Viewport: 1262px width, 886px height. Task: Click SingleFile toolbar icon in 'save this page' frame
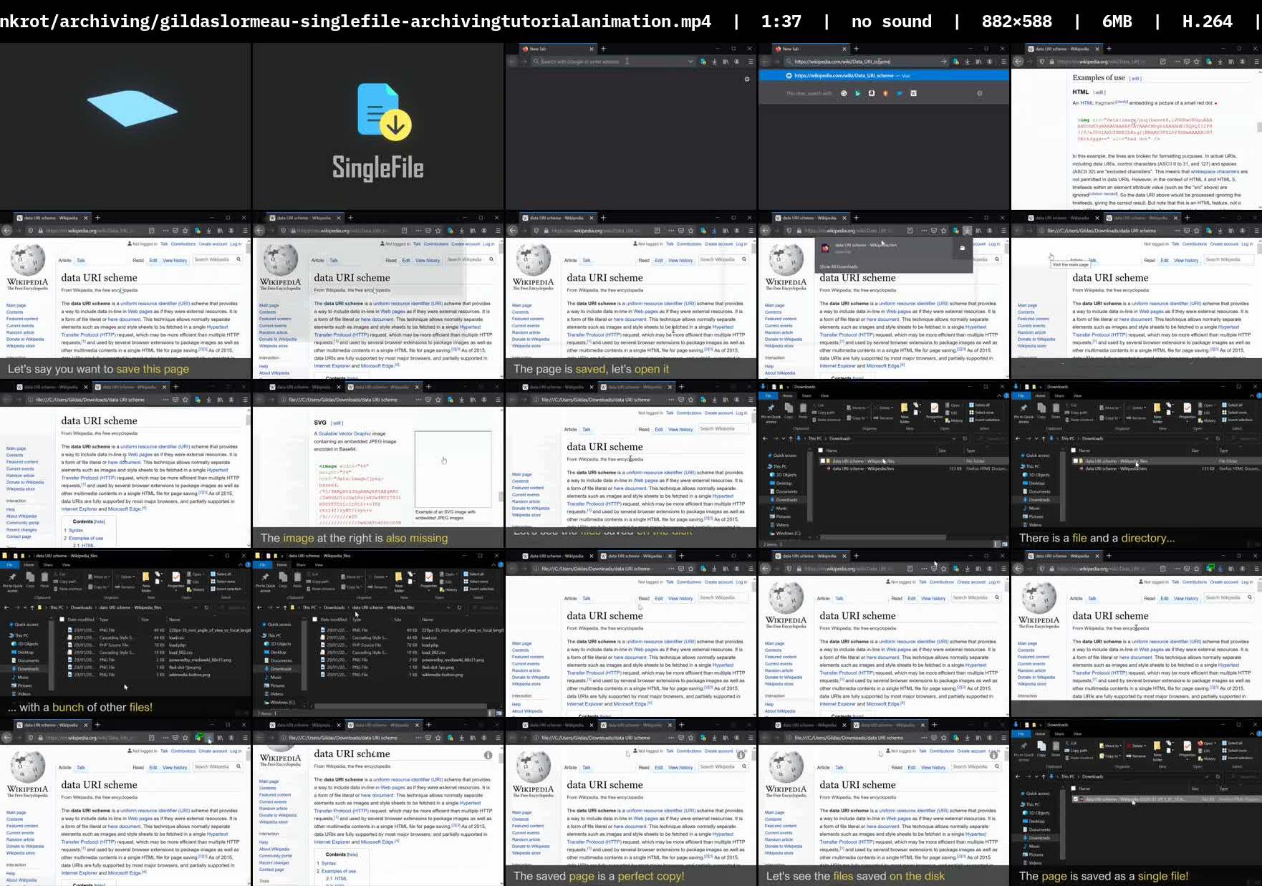[x=198, y=231]
